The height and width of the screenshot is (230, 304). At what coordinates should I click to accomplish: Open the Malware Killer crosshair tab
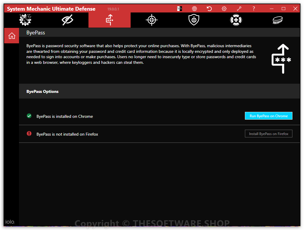(152, 20)
